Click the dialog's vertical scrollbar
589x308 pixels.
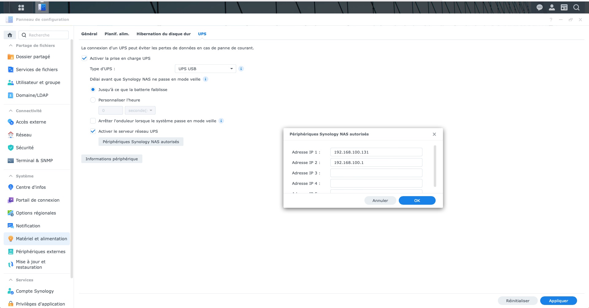click(435, 166)
